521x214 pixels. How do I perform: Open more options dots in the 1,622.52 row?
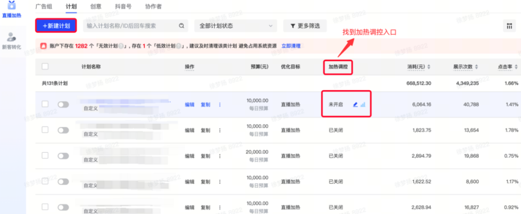pos(219,182)
